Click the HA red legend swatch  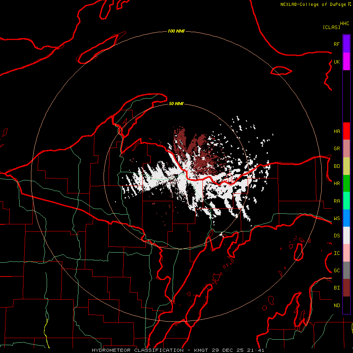point(346,131)
